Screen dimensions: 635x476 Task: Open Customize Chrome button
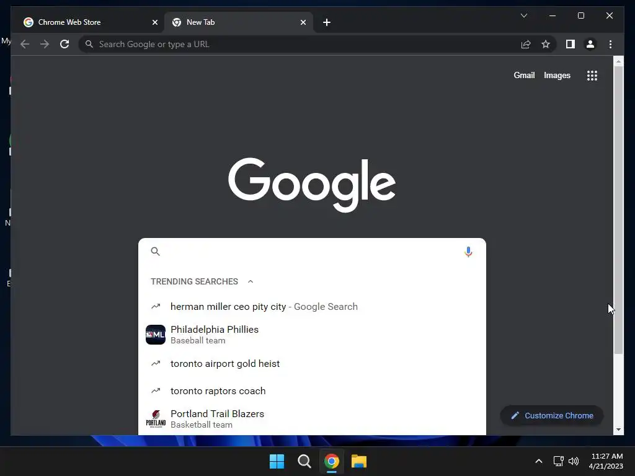pos(552,416)
